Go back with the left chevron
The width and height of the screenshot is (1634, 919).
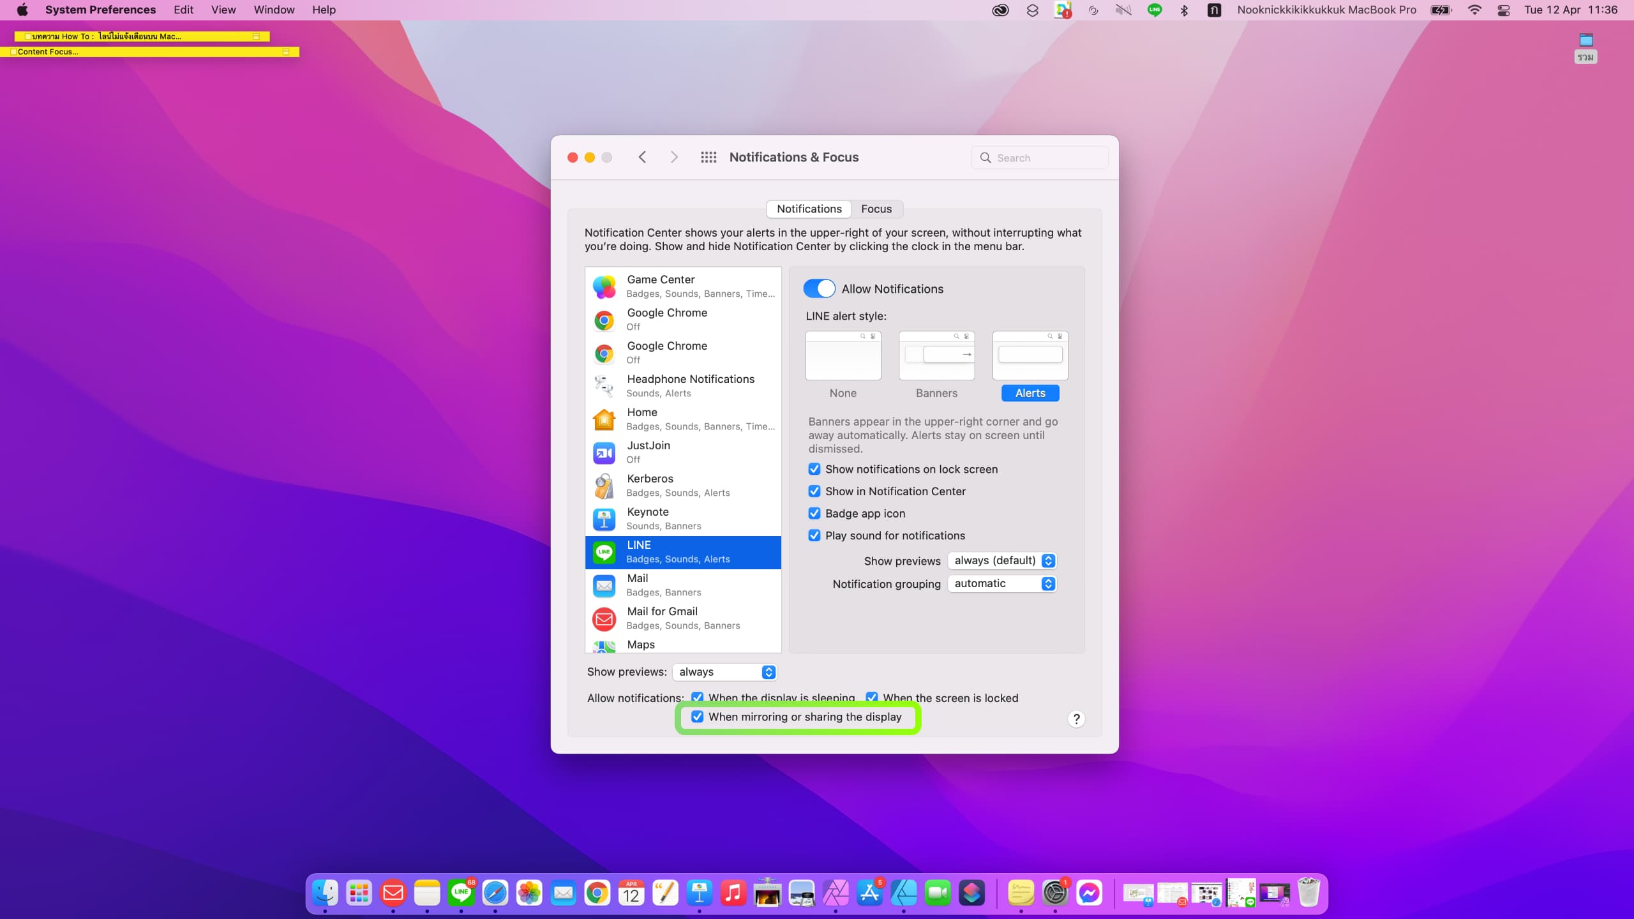tap(642, 157)
